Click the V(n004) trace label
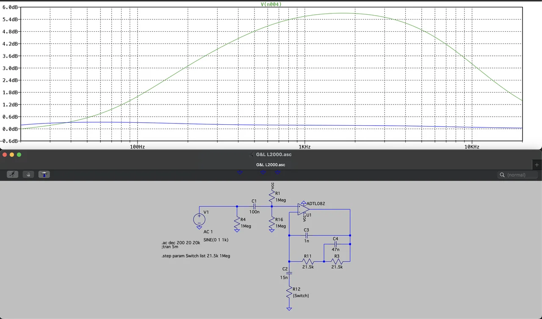This screenshot has height=319, width=542. pos(271,4)
